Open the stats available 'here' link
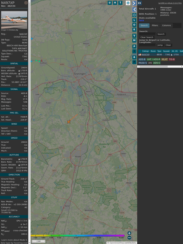 point(141,20)
